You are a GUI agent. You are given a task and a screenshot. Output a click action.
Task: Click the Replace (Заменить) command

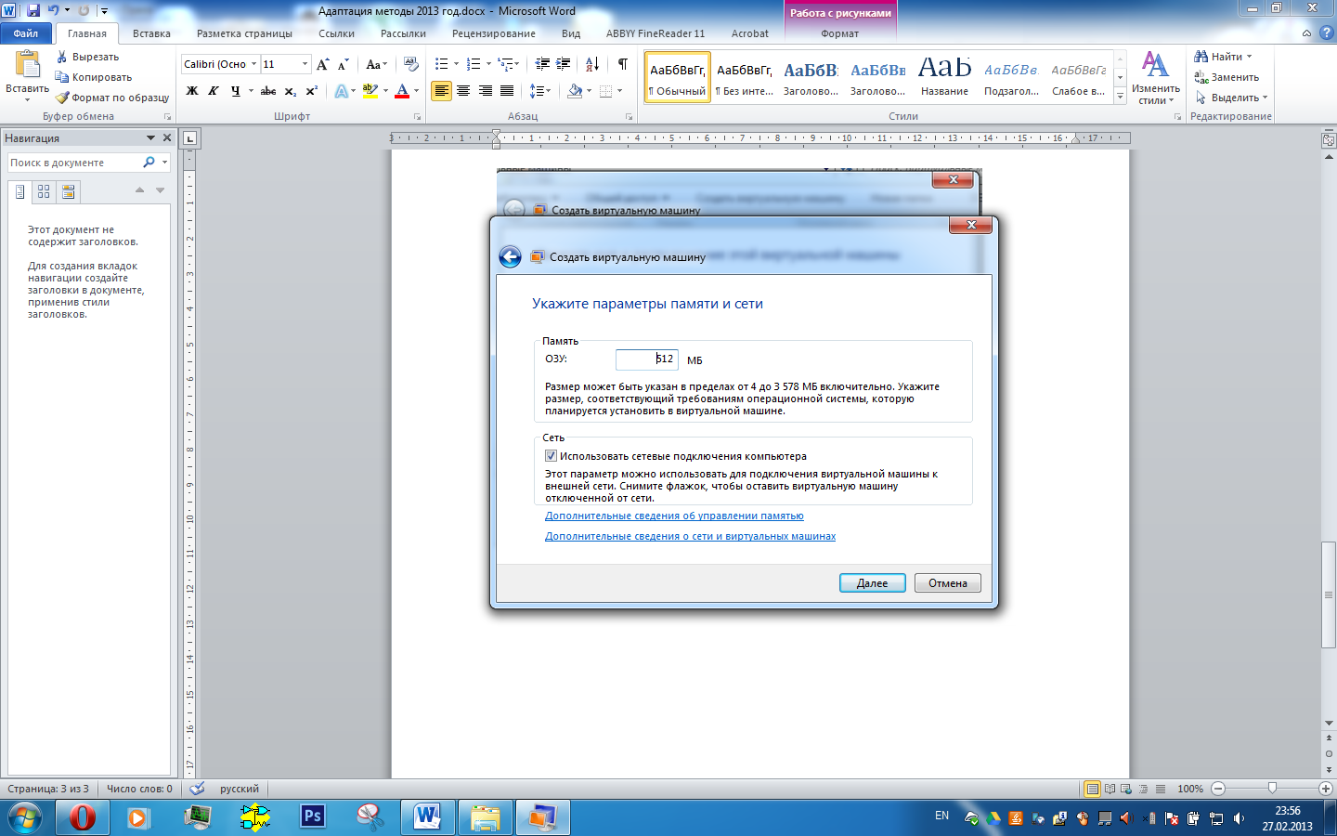tap(1227, 77)
